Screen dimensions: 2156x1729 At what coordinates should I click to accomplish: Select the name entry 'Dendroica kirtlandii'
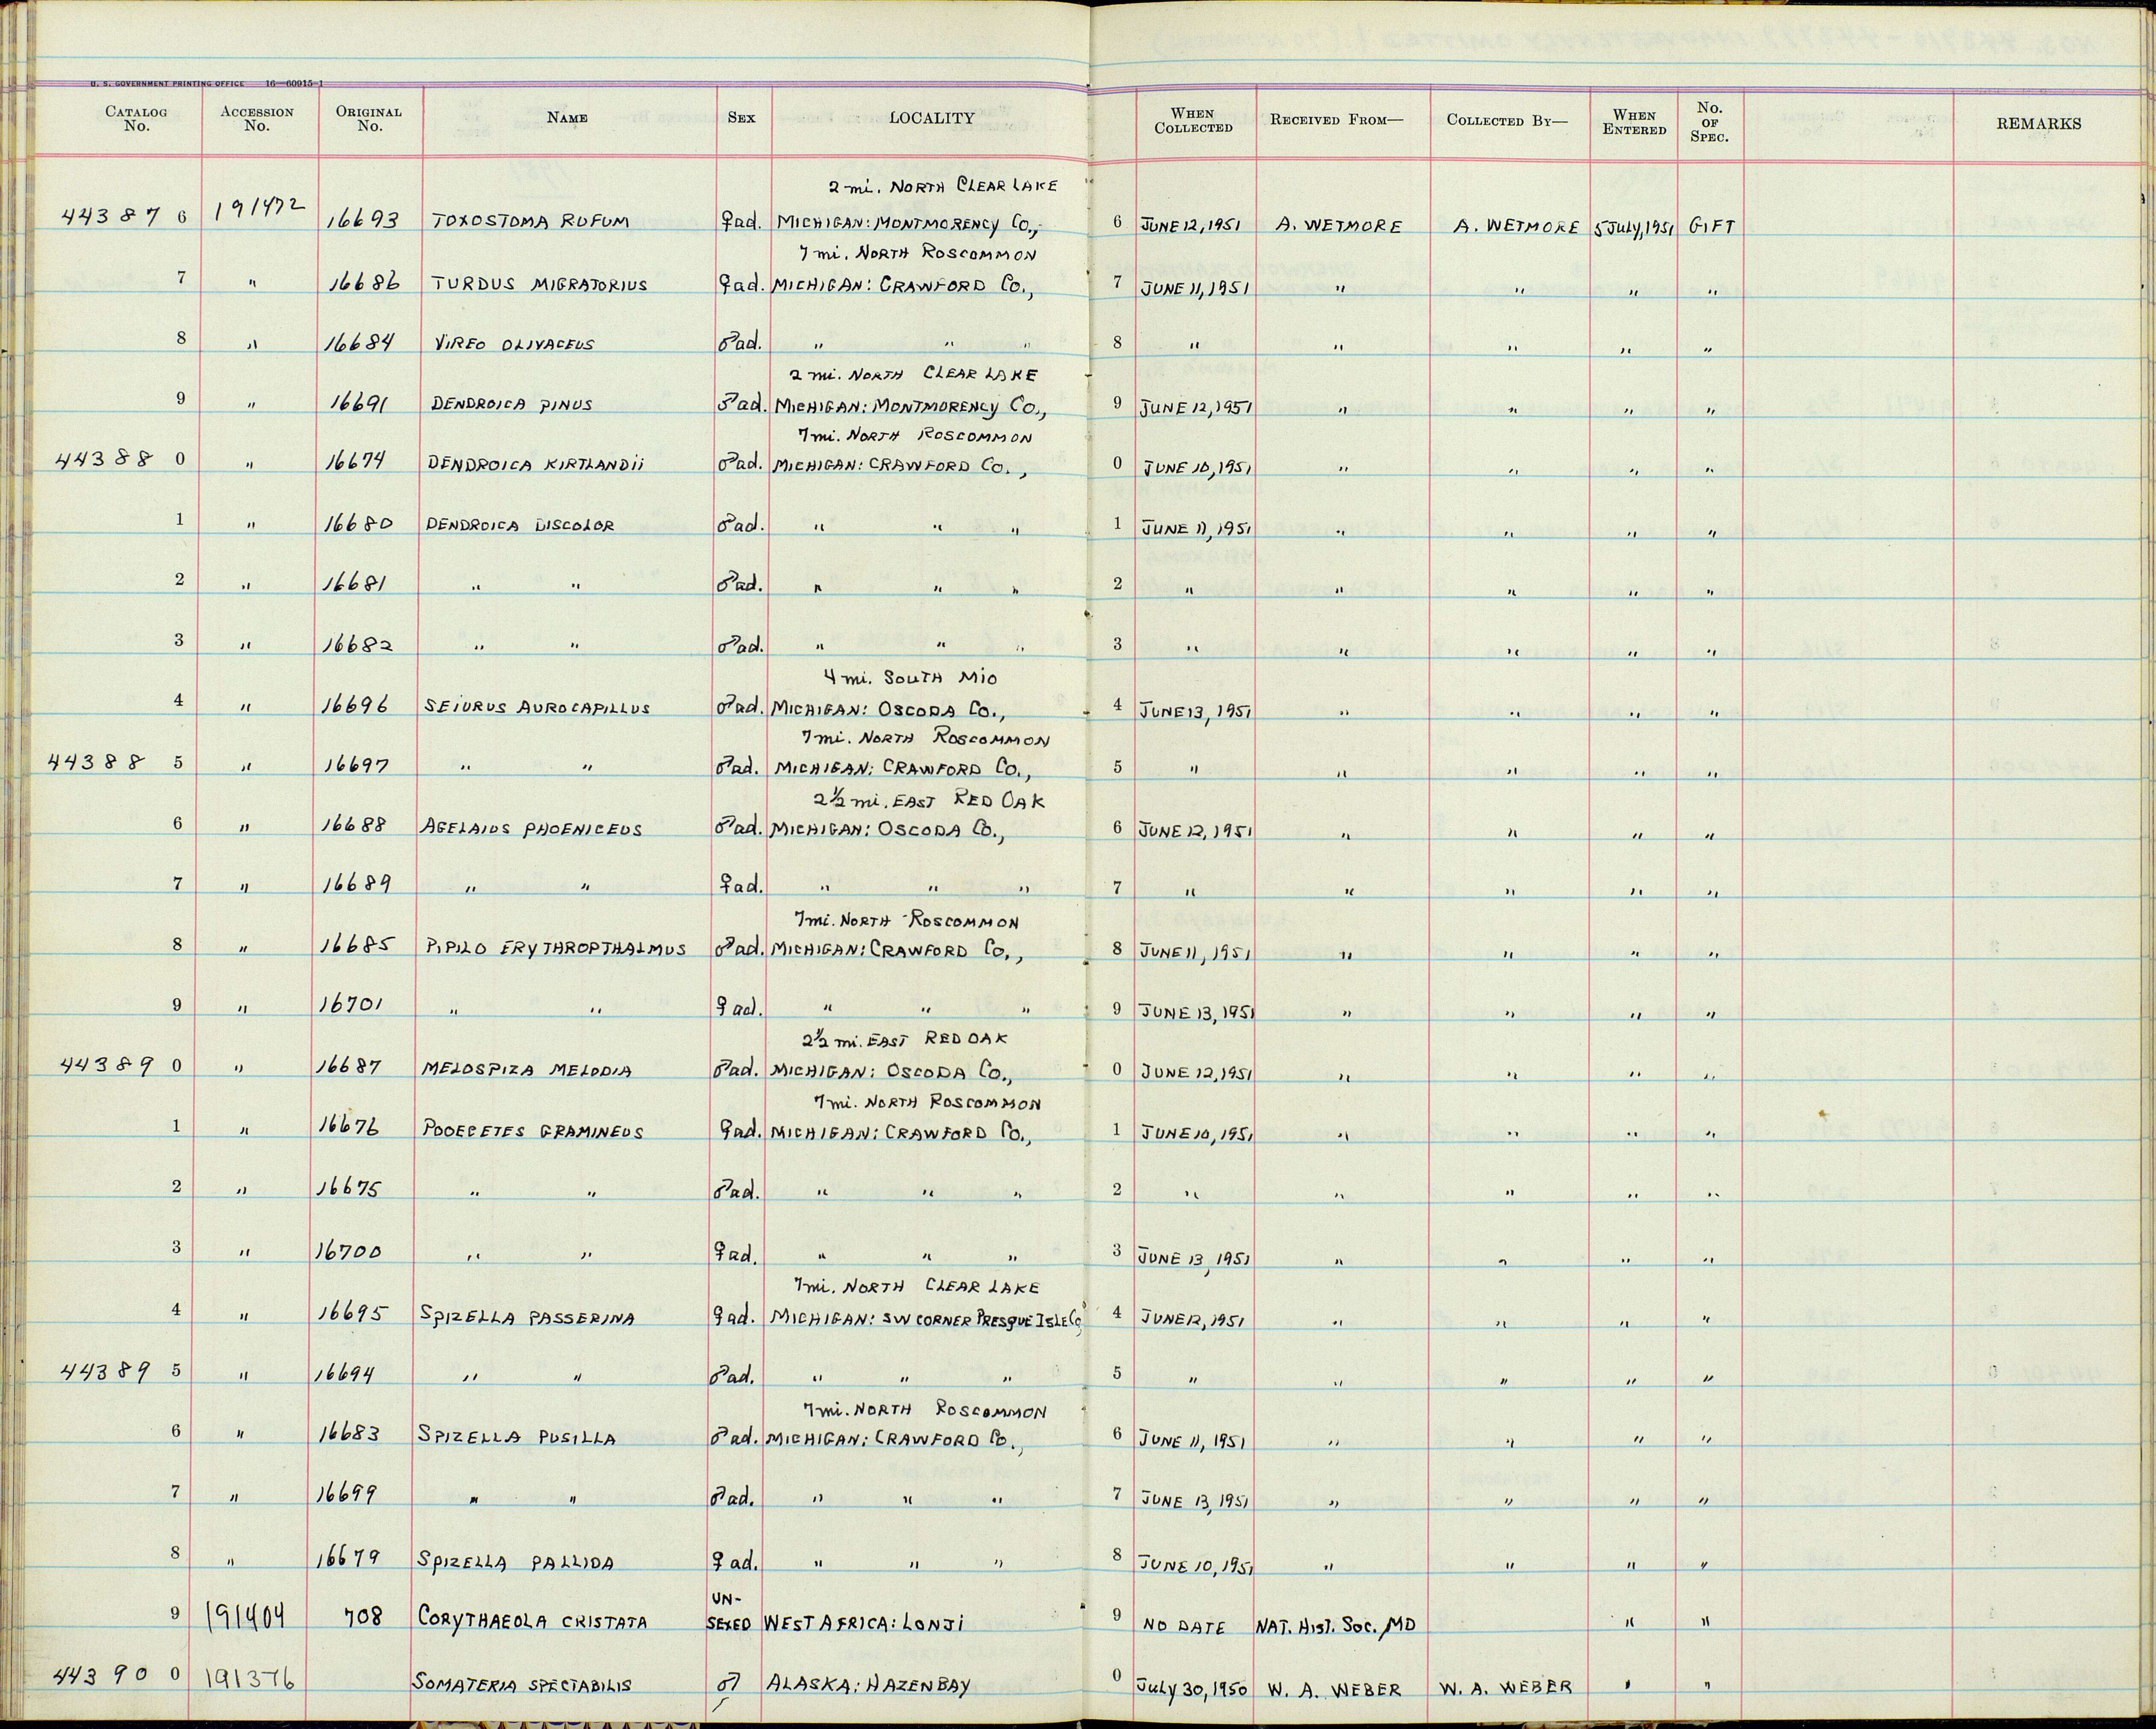[x=536, y=464]
